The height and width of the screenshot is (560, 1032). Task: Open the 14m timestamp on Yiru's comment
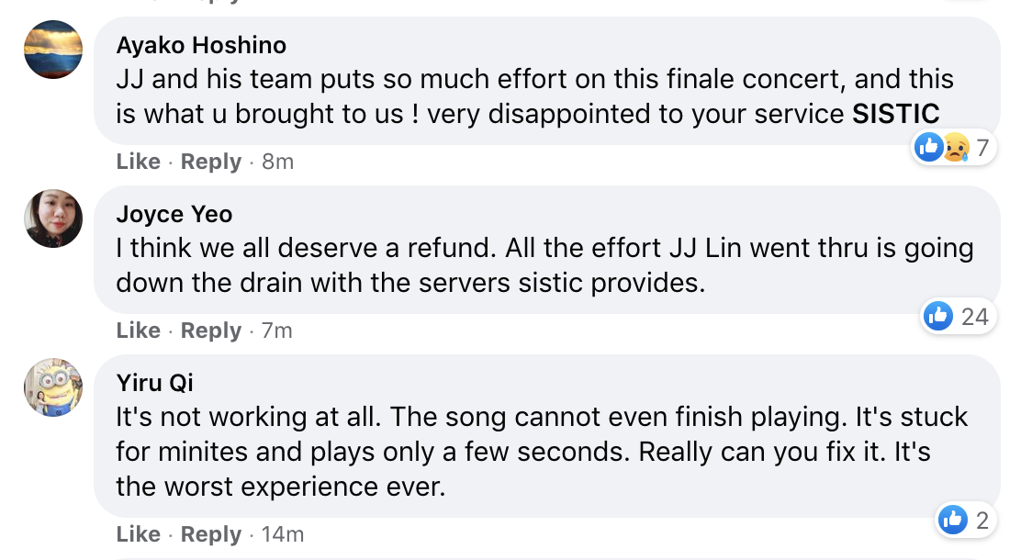(283, 533)
